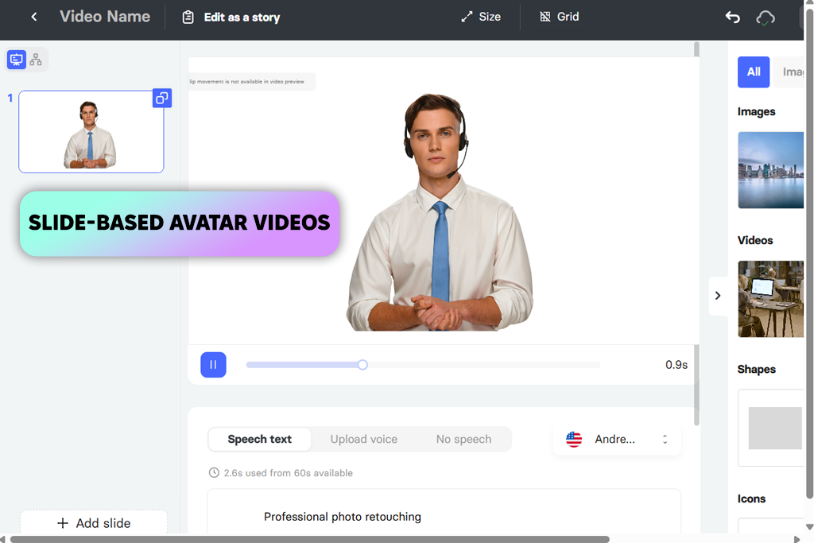The image size is (814, 543).
Task: Switch to the Upload voice tab
Action: click(x=364, y=439)
